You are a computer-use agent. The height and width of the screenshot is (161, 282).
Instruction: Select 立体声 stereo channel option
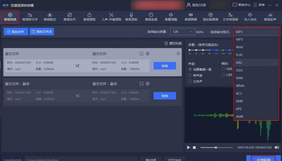(195, 81)
